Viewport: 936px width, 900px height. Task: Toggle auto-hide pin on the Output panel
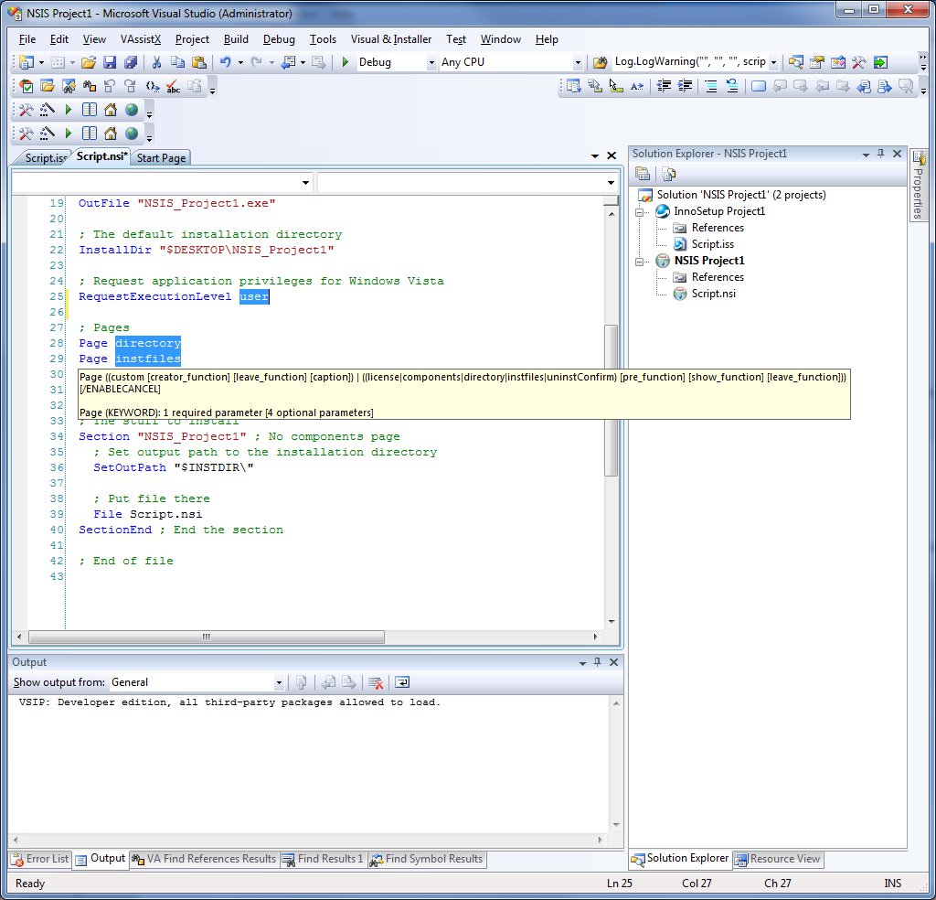[x=598, y=661]
